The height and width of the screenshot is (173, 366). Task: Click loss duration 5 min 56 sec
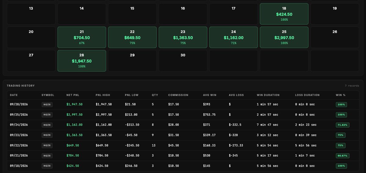(306, 145)
